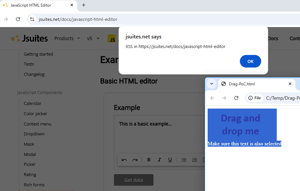The width and height of the screenshot is (300, 191).
Task: Click the reload icon in the Drag-PoC window
Action: 236,98
